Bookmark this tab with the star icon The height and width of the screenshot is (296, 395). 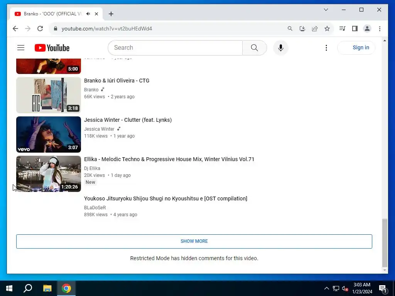[327, 29]
